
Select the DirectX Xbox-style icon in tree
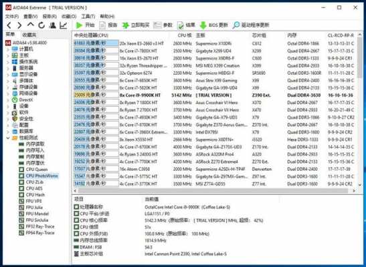(x=15, y=99)
